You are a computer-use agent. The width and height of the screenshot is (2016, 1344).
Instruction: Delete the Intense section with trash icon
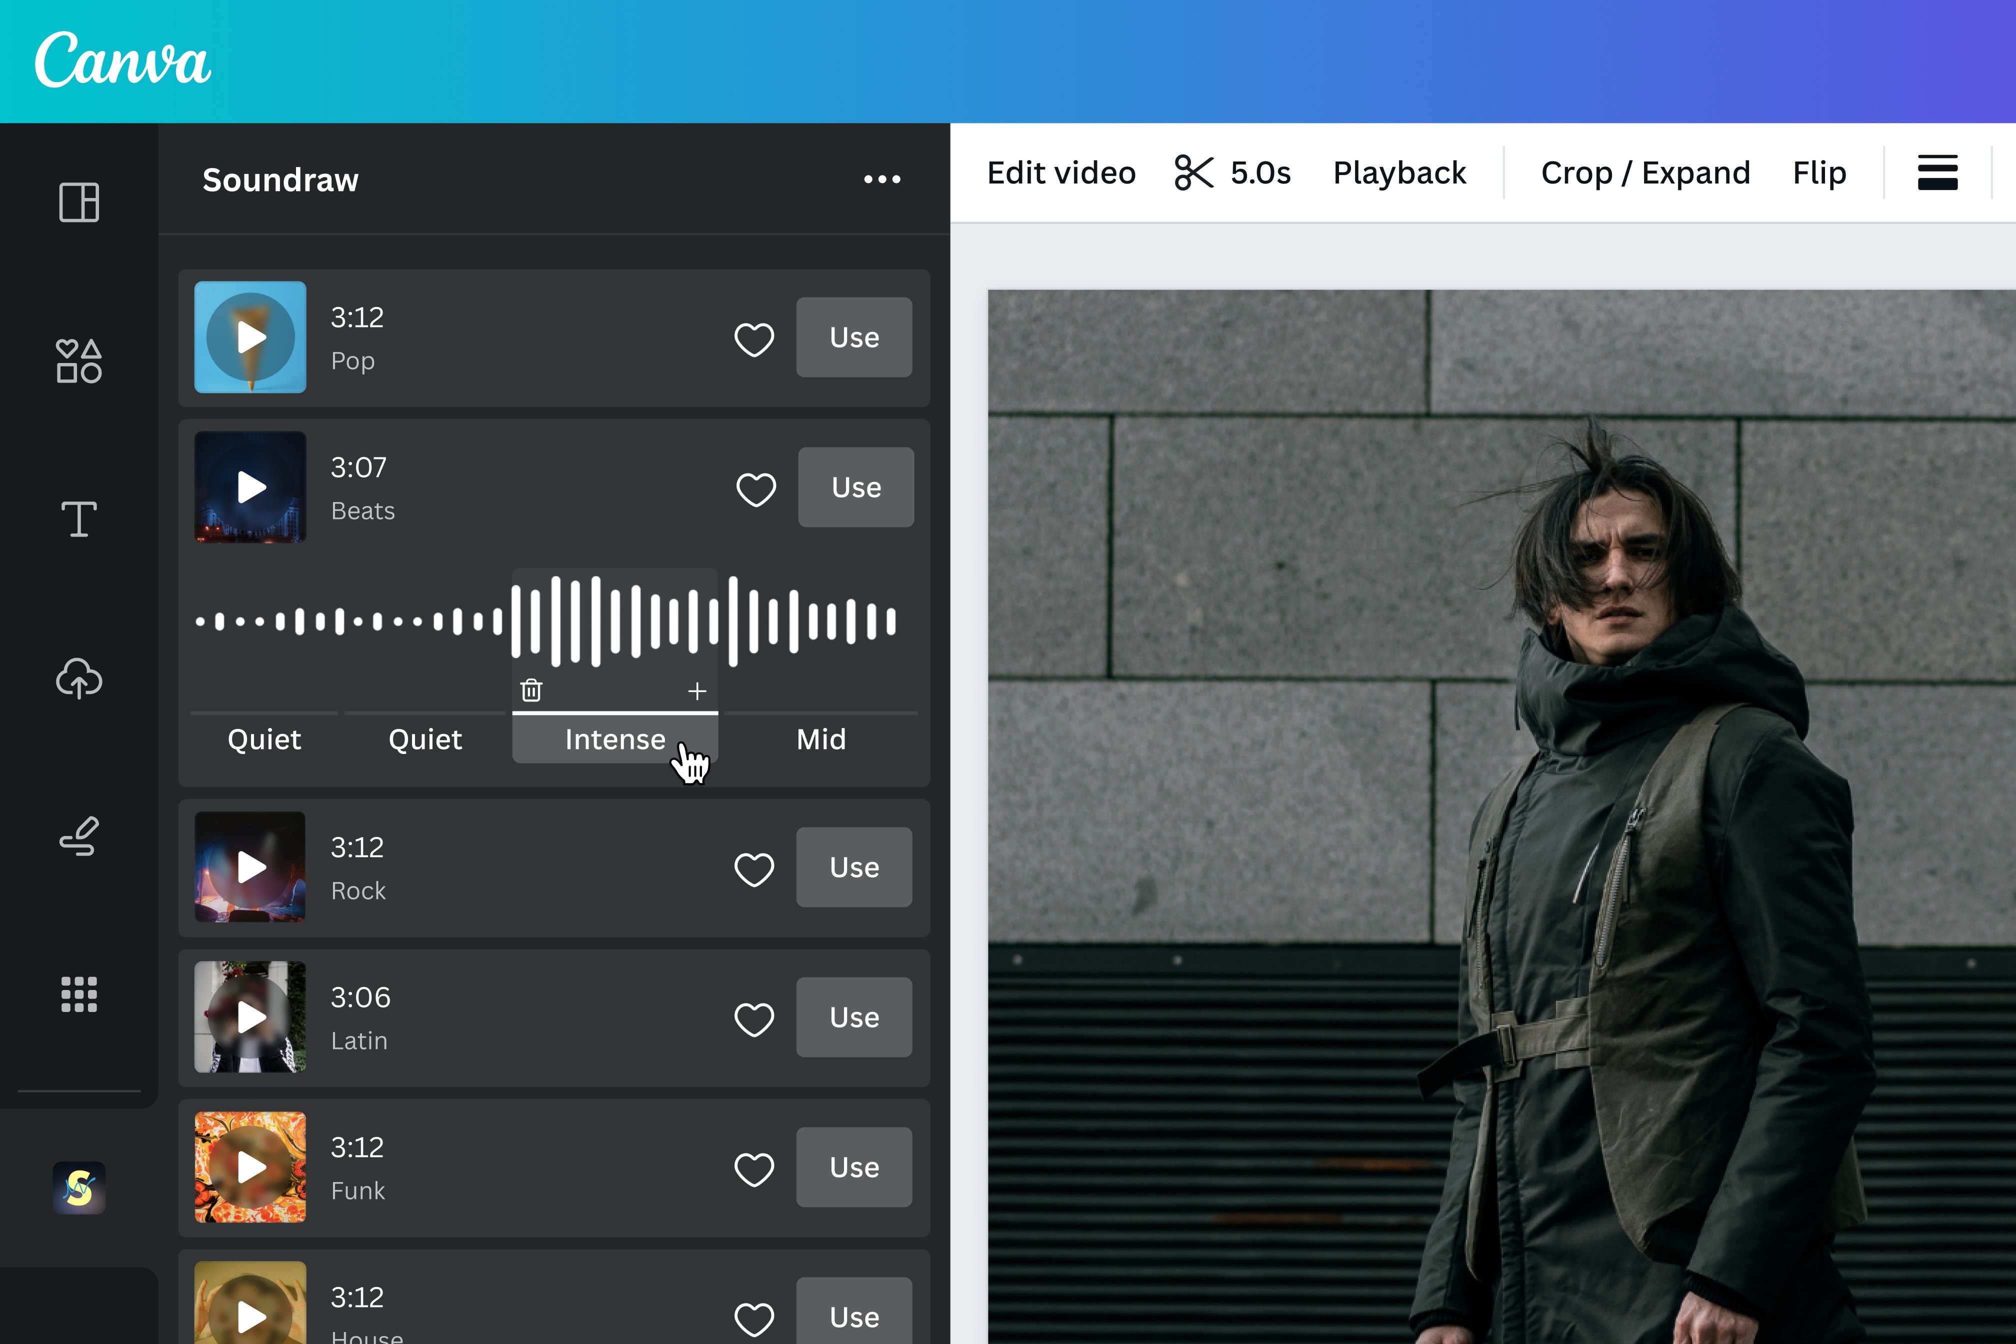point(531,689)
